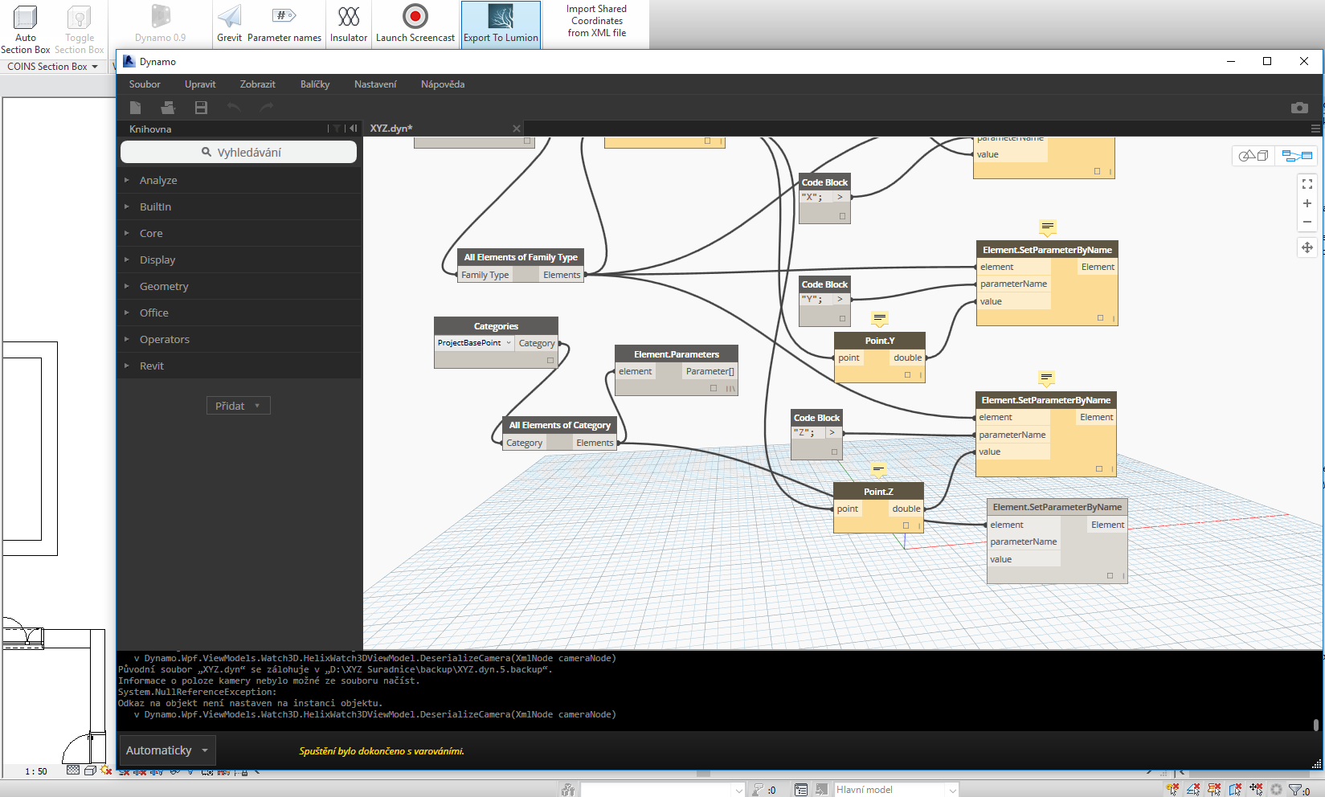Click the zoom to fit icon
1325x797 pixels.
click(1307, 184)
